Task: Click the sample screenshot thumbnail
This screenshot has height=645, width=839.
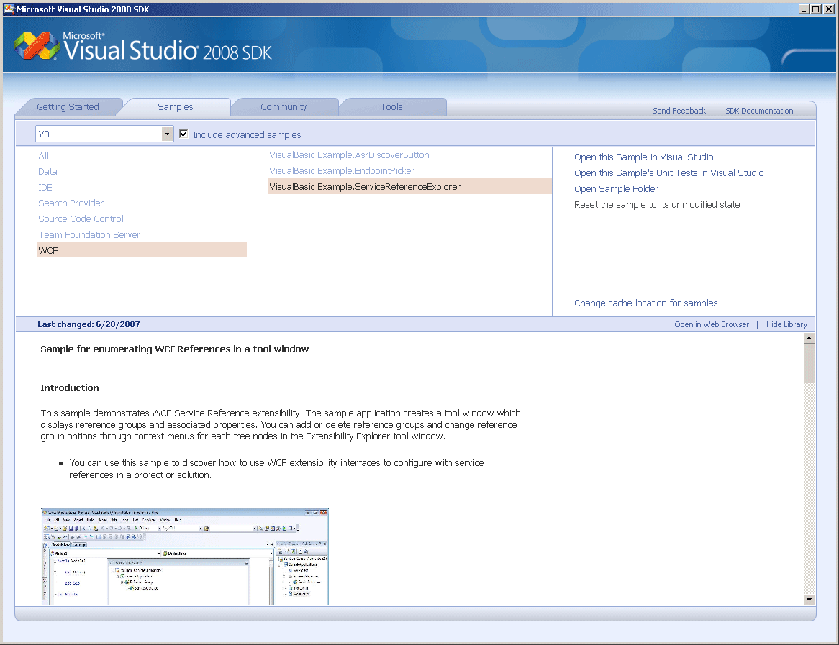Action: [x=185, y=557]
